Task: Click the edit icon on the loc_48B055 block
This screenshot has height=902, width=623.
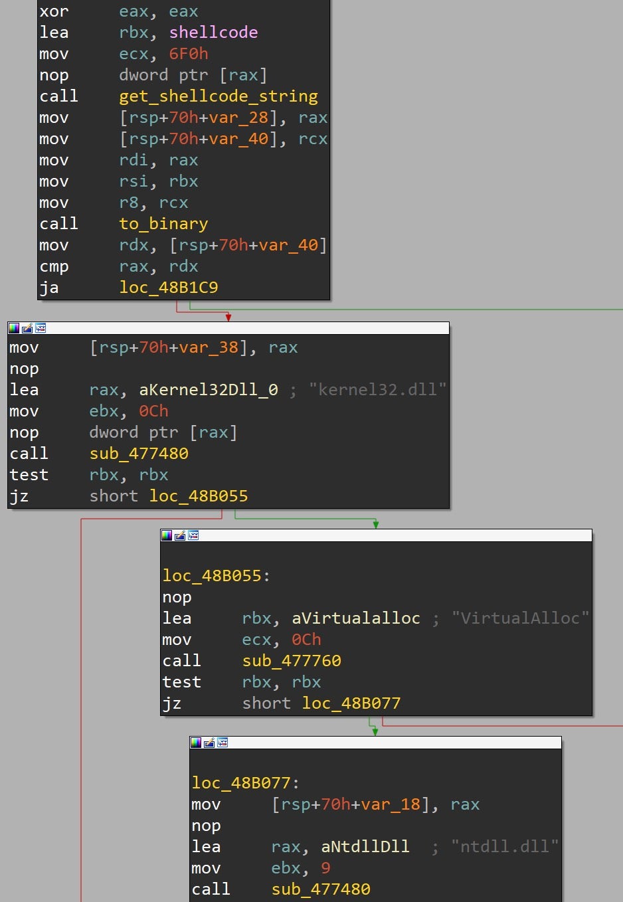Action: click(x=180, y=535)
